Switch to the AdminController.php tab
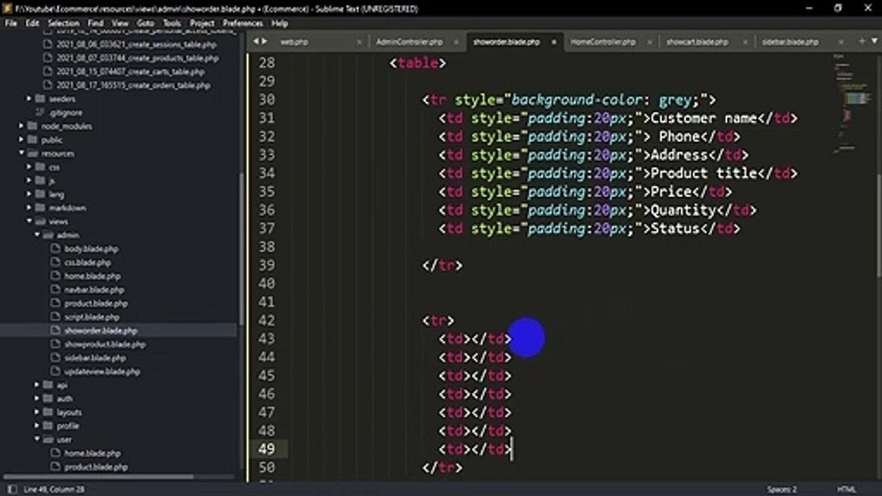Screen dimensions: 882x496 [x=409, y=42]
